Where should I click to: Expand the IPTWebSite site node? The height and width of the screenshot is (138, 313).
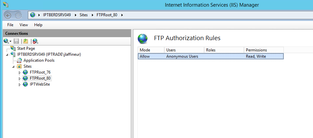coord(20,85)
